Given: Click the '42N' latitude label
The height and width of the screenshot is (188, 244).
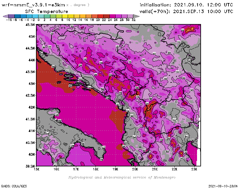Looking at the screenshot, I should [x=31, y=107].
